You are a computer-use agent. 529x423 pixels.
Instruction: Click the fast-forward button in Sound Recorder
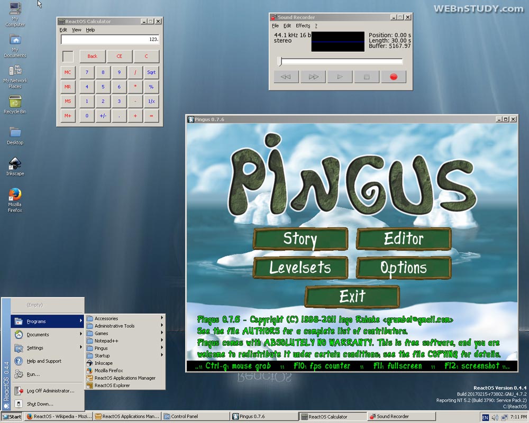tap(313, 77)
